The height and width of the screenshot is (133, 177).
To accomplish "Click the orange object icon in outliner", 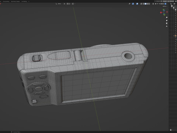I will (x=176, y=36).
